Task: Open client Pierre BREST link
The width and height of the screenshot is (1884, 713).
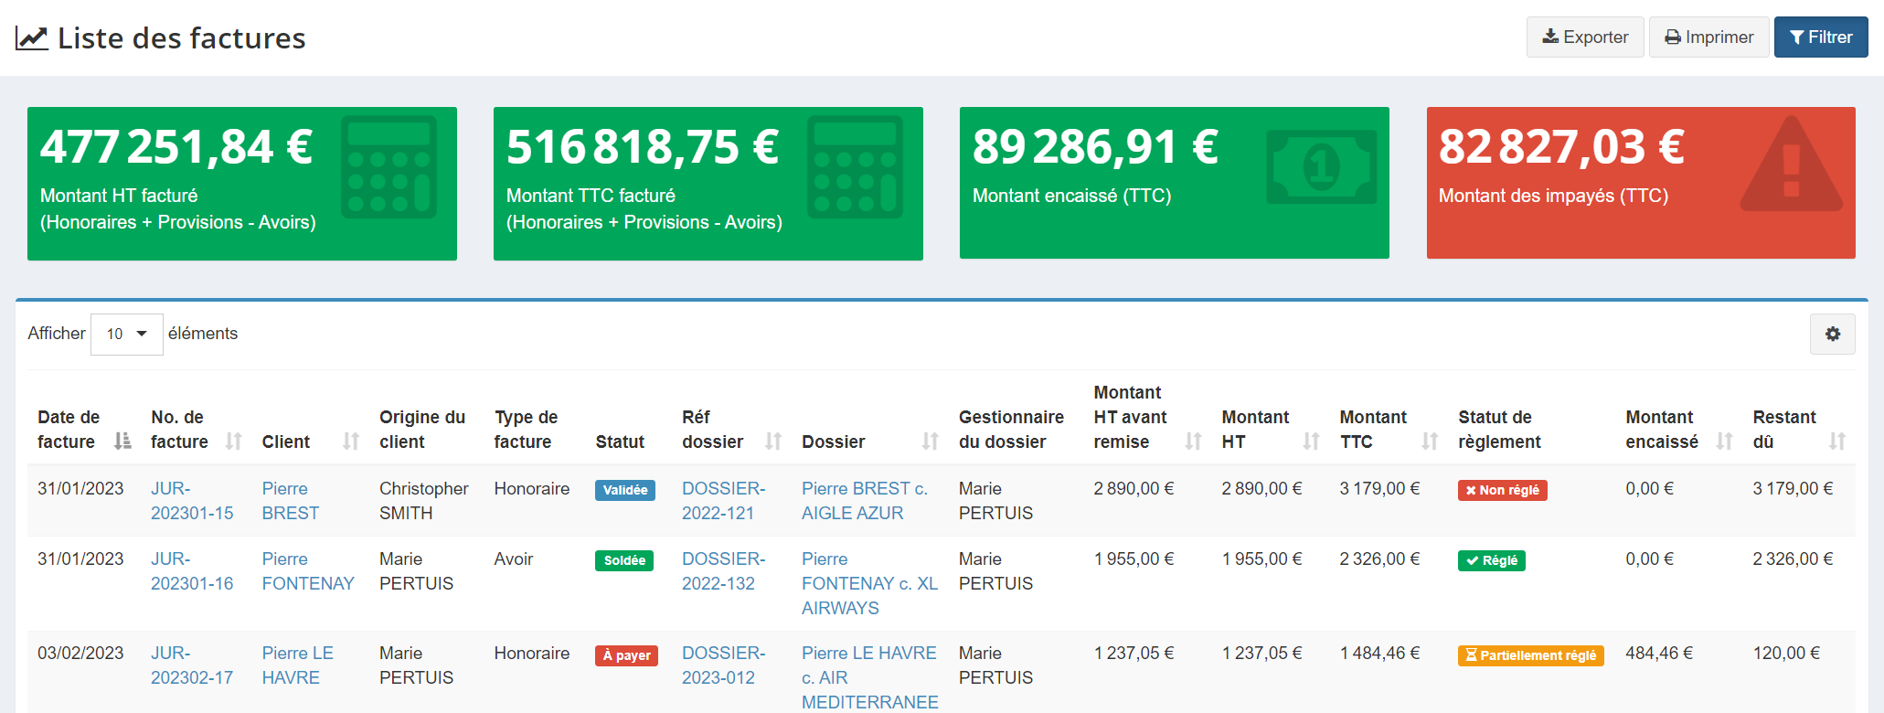Action: point(291,501)
